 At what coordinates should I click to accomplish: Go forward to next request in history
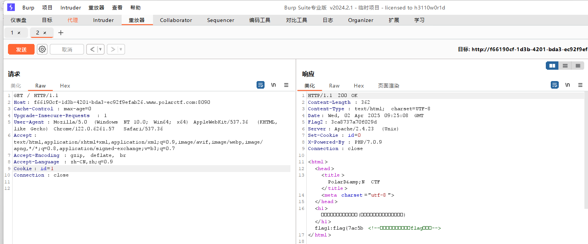[x=113, y=49]
